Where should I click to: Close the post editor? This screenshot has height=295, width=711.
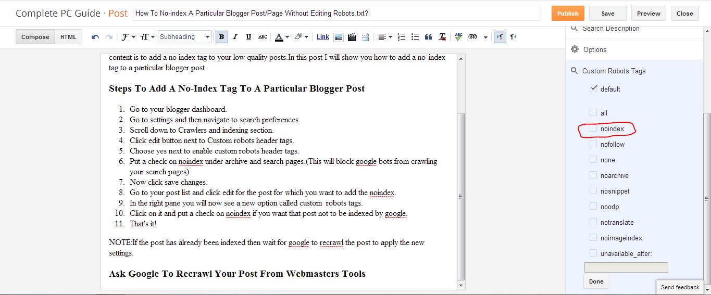[684, 14]
